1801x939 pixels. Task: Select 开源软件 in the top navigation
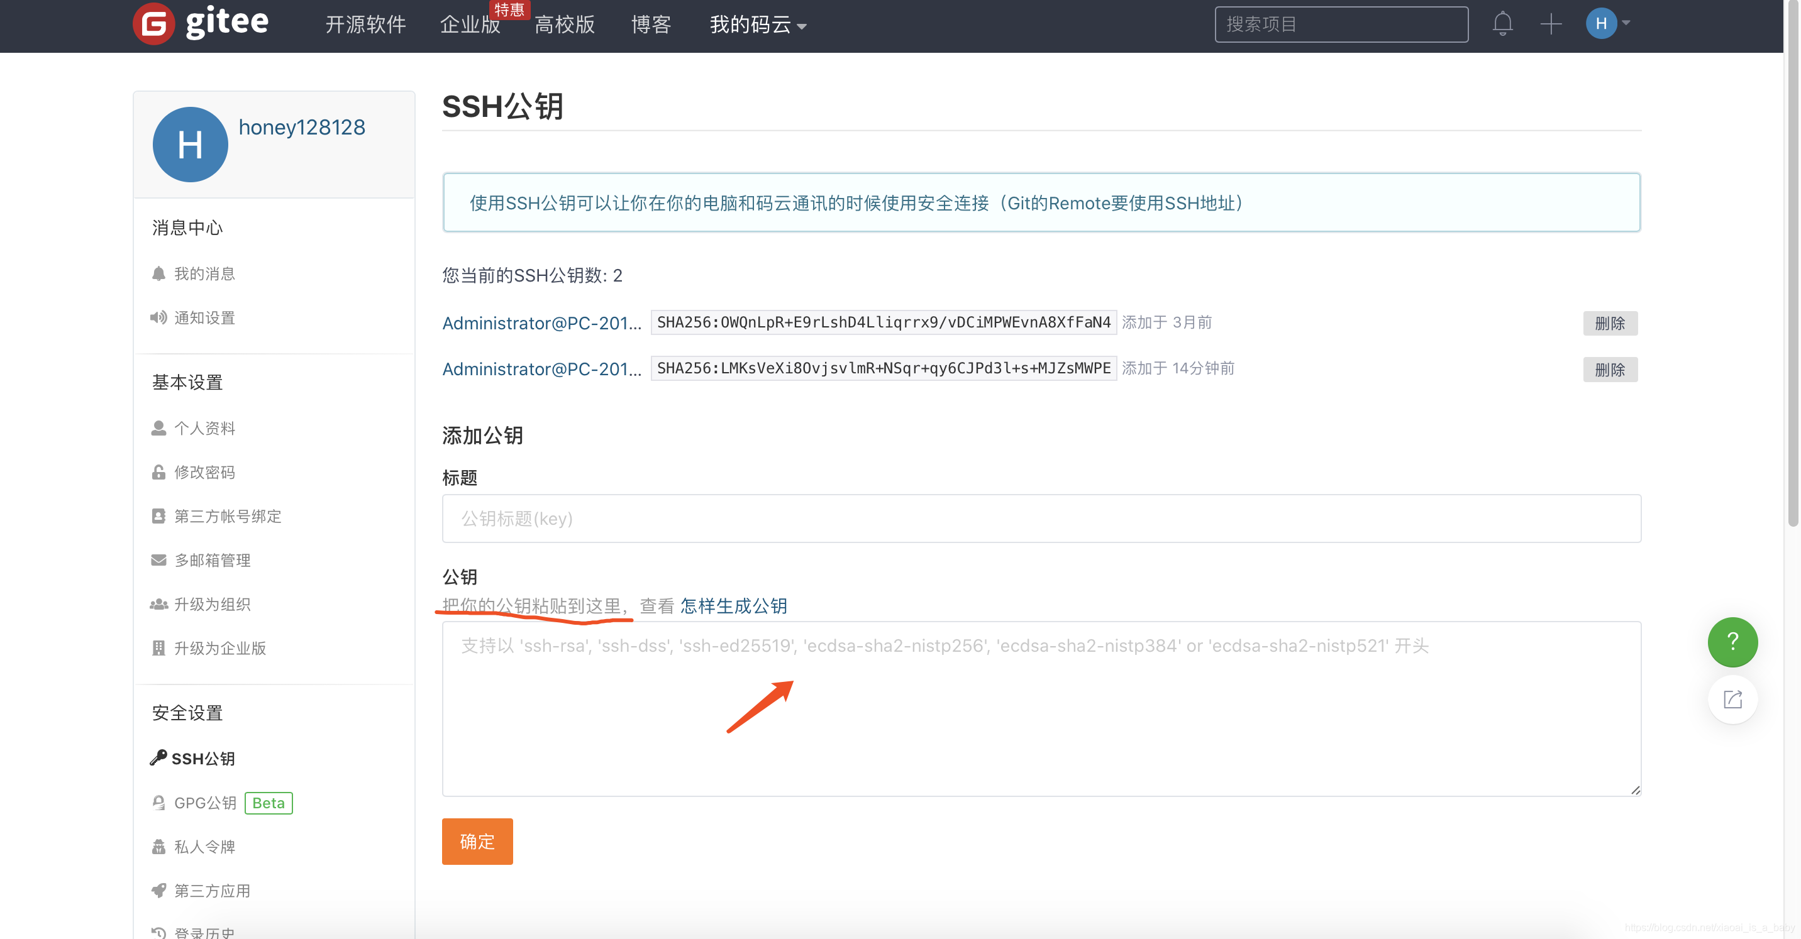365,25
